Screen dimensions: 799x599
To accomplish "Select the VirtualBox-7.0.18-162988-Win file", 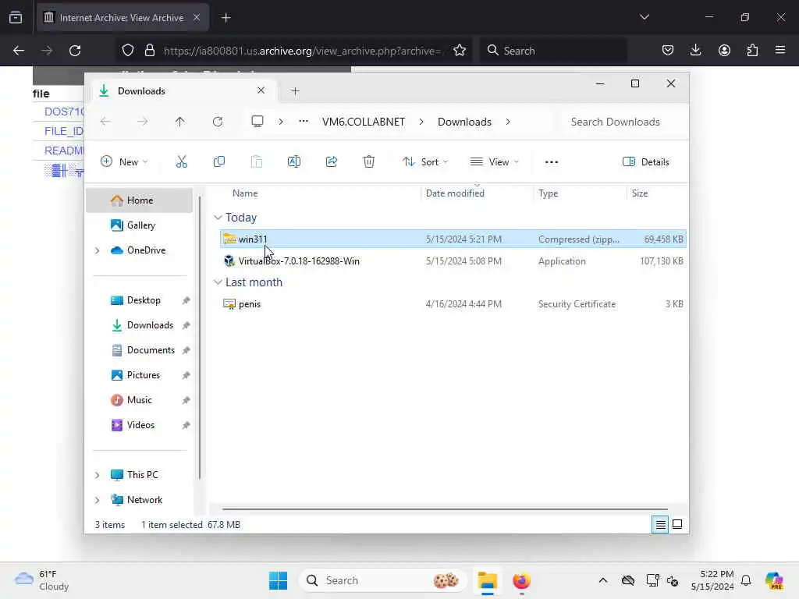I will (453, 261).
